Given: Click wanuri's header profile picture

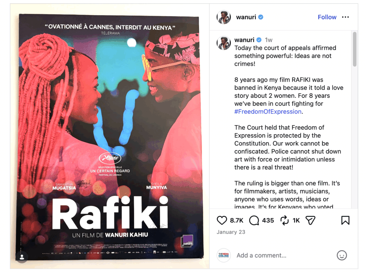Looking at the screenshot, I should [x=224, y=17].
